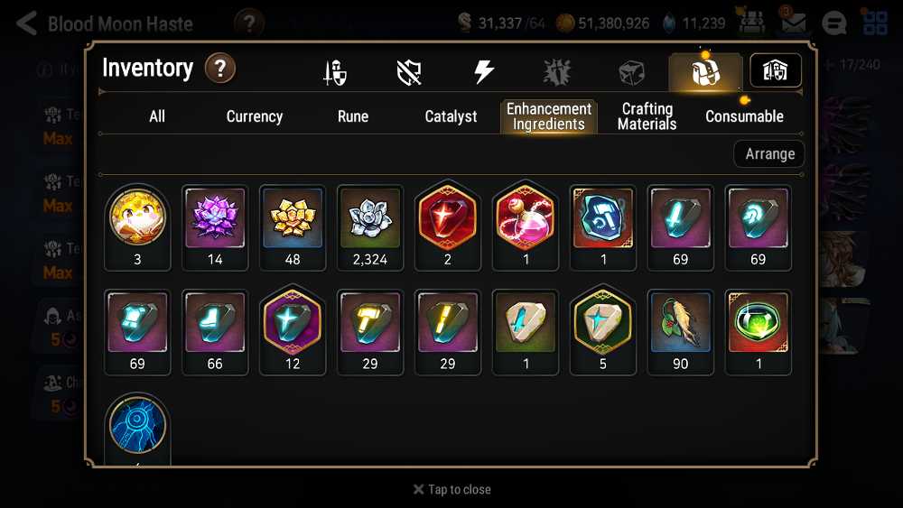This screenshot has height=508, width=903.
Task: Open the mail envelope icon
Action: 794,23
